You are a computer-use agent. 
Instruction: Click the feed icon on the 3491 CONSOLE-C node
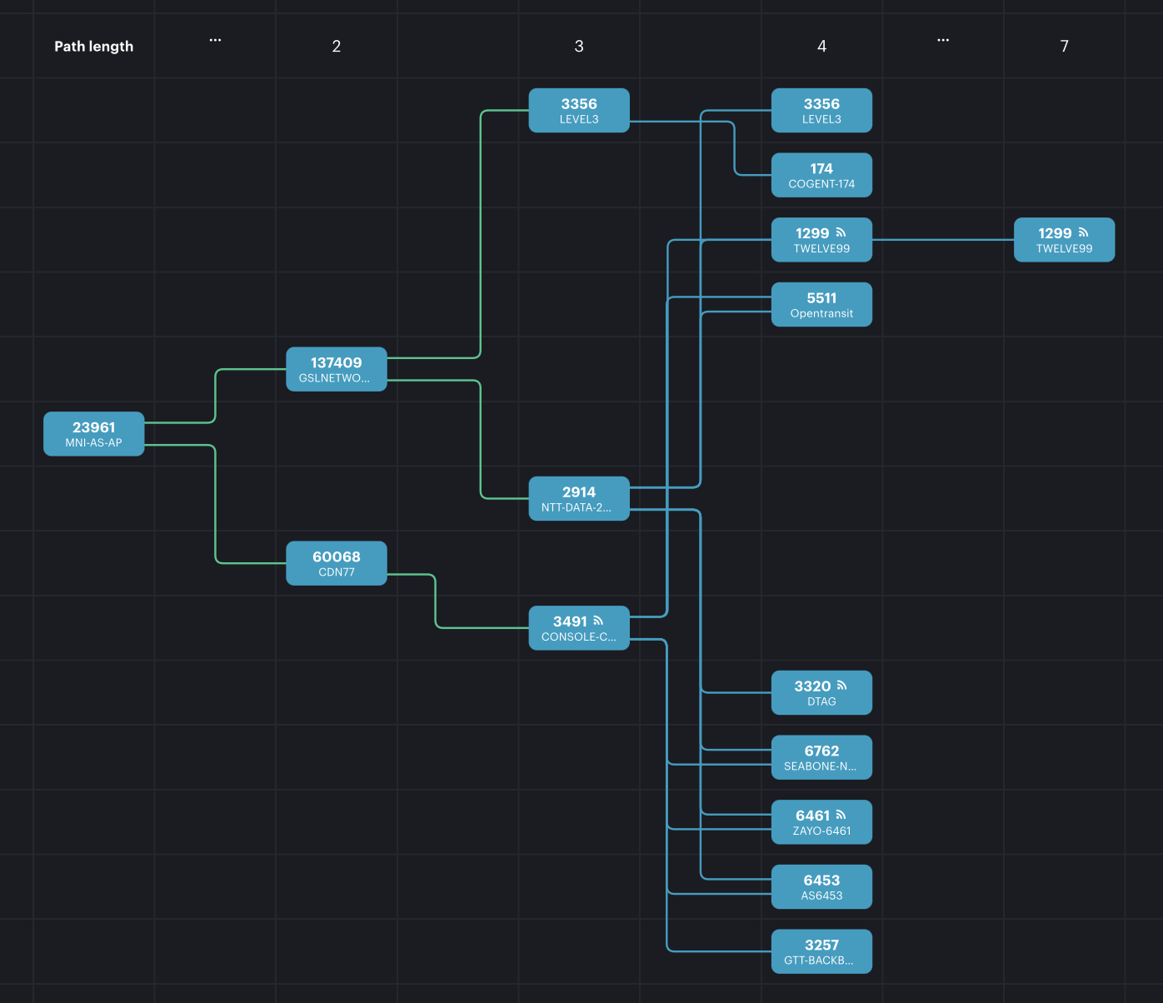point(598,621)
